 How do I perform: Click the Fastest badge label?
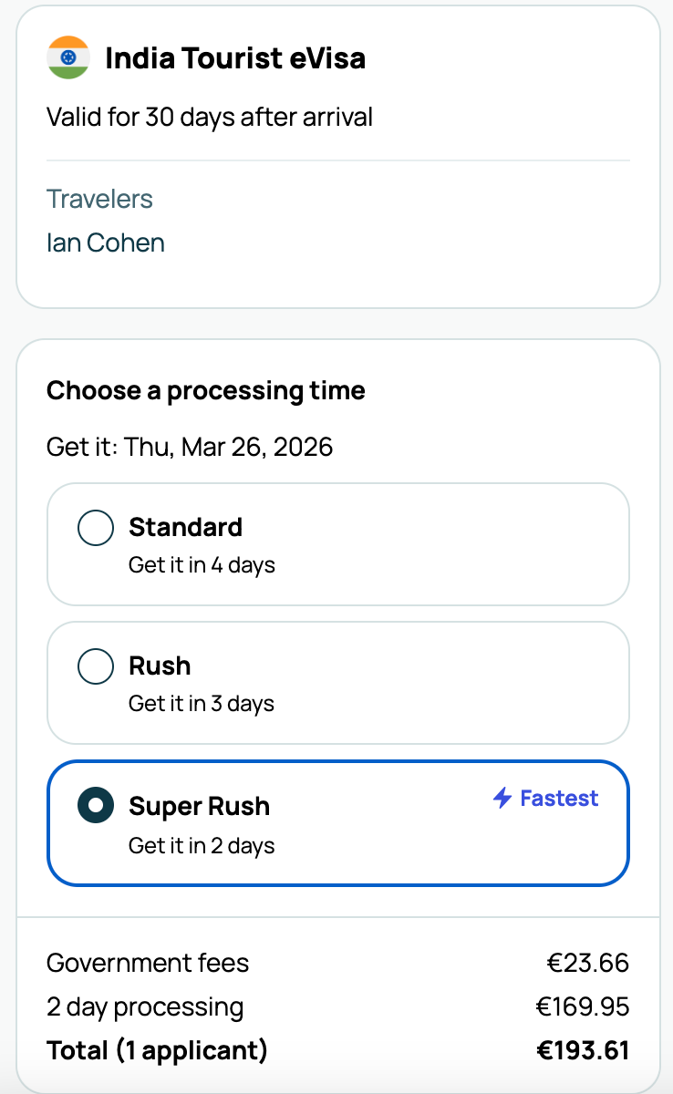click(558, 798)
